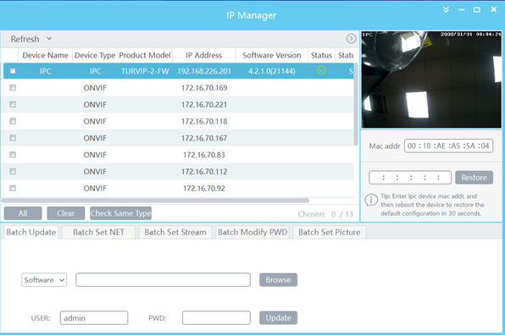Click the horizontal scrollbar of device list

click(x=155, y=200)
